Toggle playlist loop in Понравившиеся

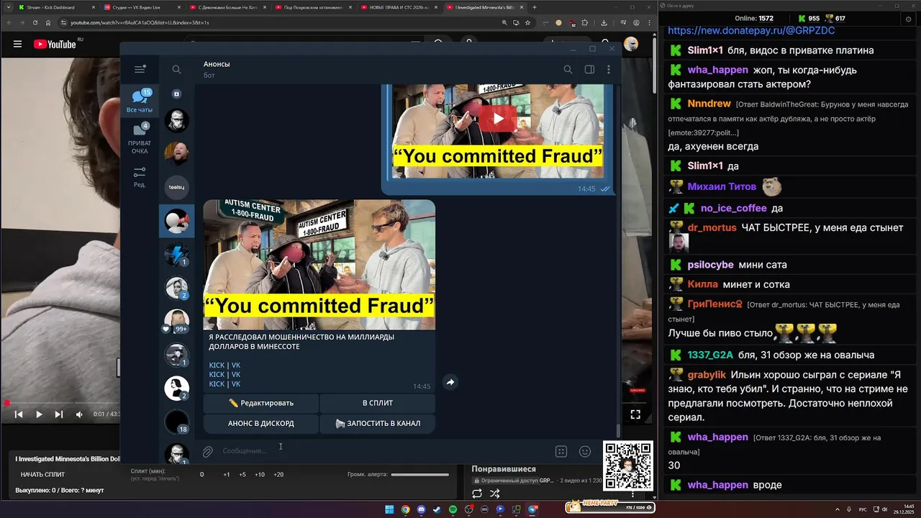pos(477,494)
